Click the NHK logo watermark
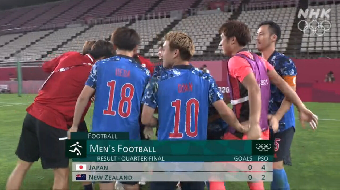This screenshot has width=340, height=190. tap(314, 14)
